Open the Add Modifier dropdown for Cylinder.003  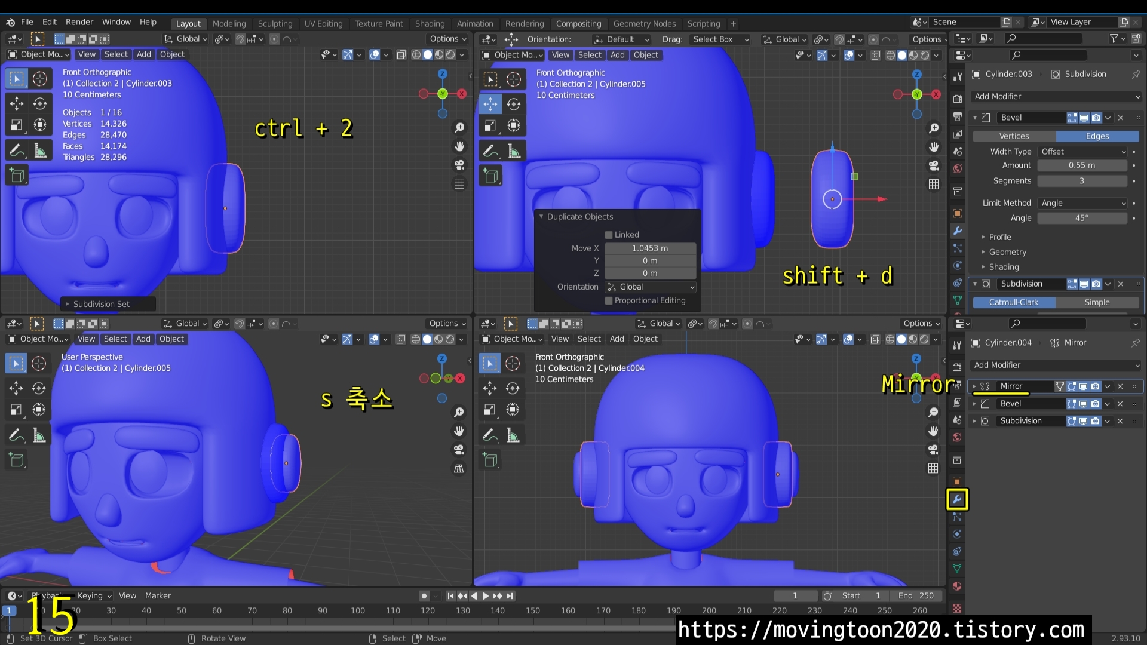1056,96
